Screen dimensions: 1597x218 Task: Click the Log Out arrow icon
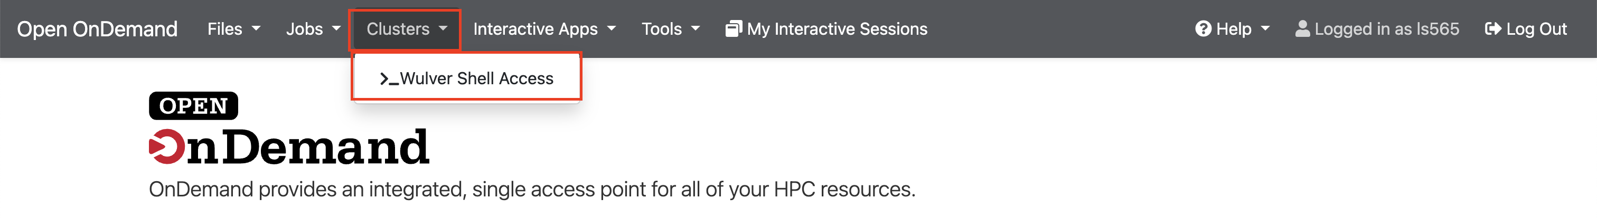1493,29
